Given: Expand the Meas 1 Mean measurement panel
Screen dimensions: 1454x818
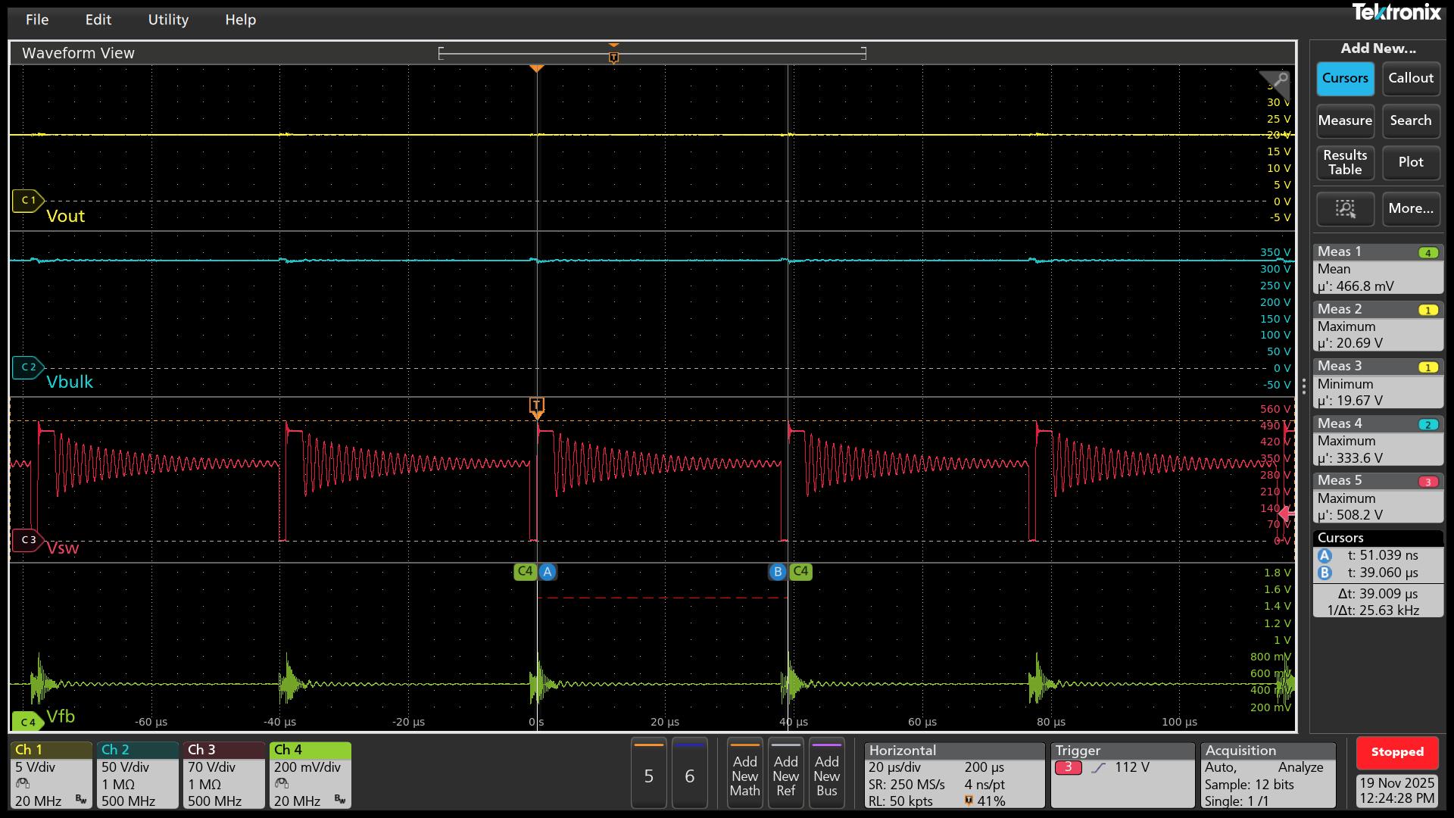Looking at the screenshot, I should point(1378,269).
